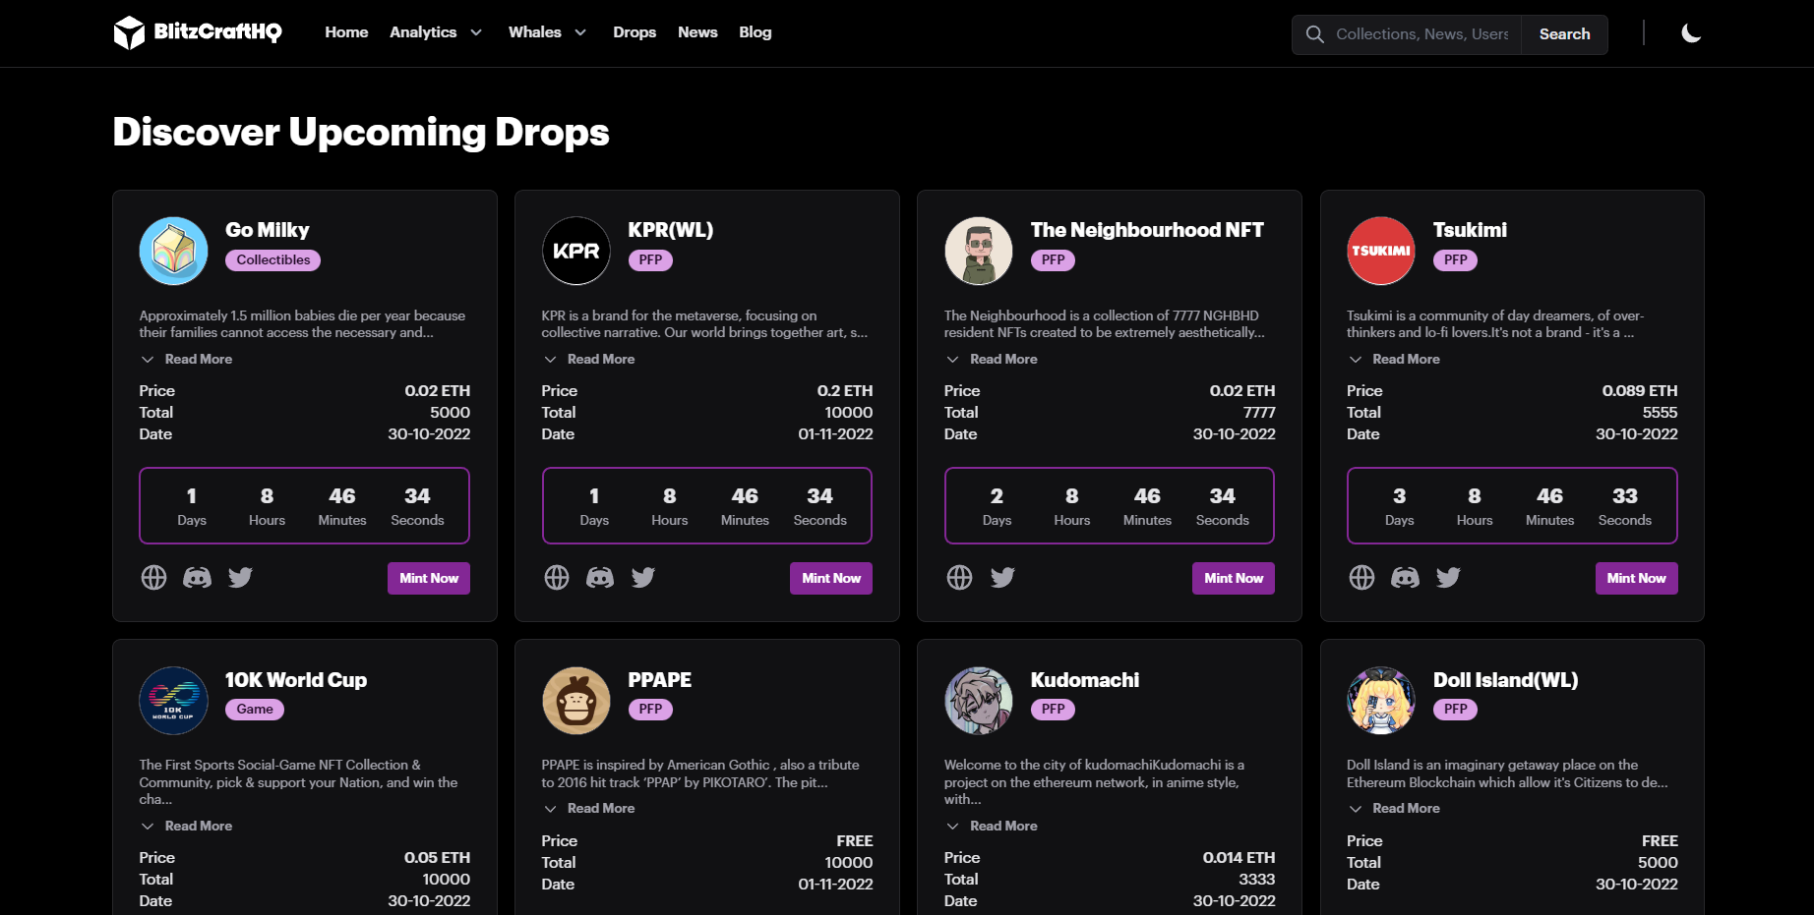Expand Read More on Kudomachi
The height and width of the screenshot is (915, 1814).
pos(992,826)
